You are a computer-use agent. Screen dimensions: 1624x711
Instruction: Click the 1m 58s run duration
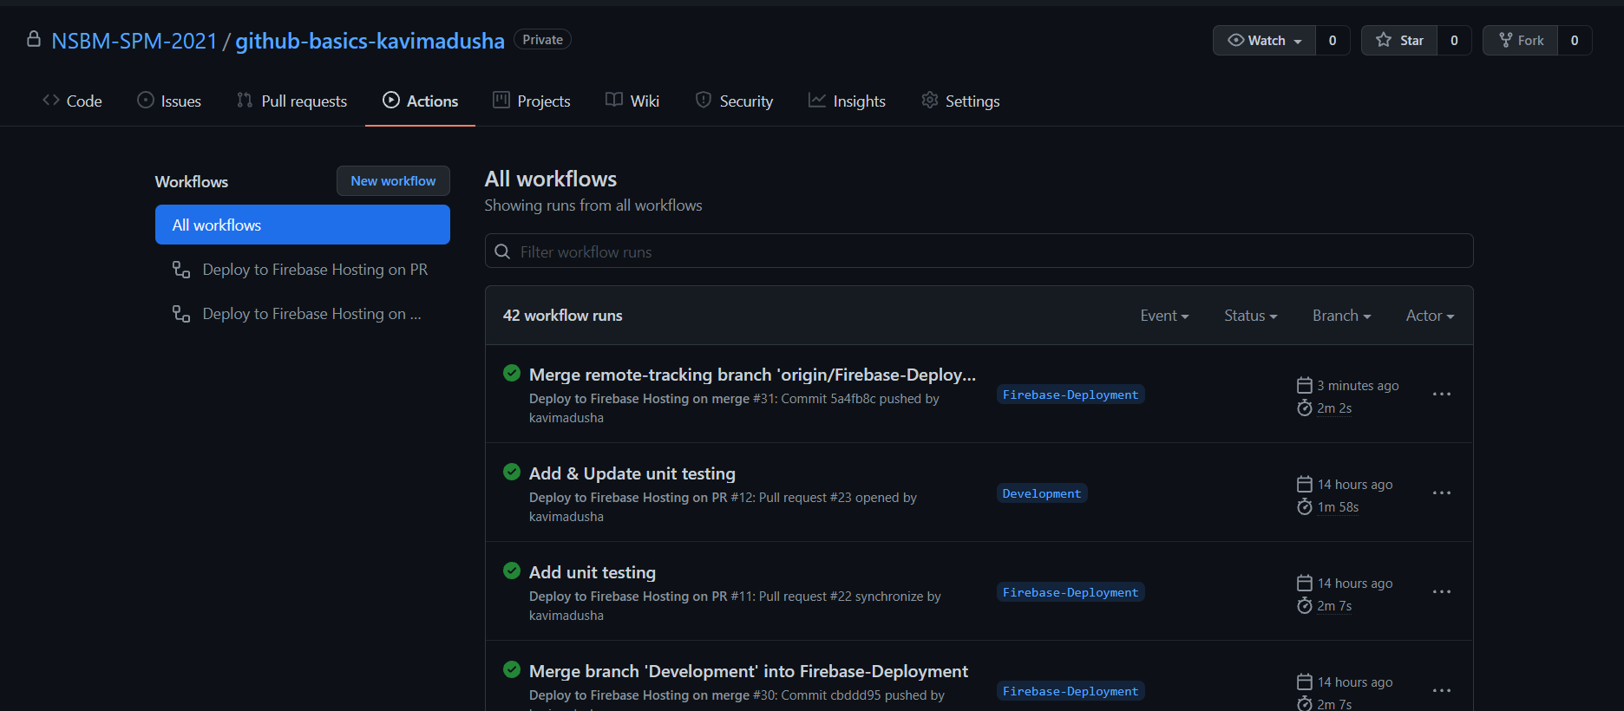(1338, 507)
